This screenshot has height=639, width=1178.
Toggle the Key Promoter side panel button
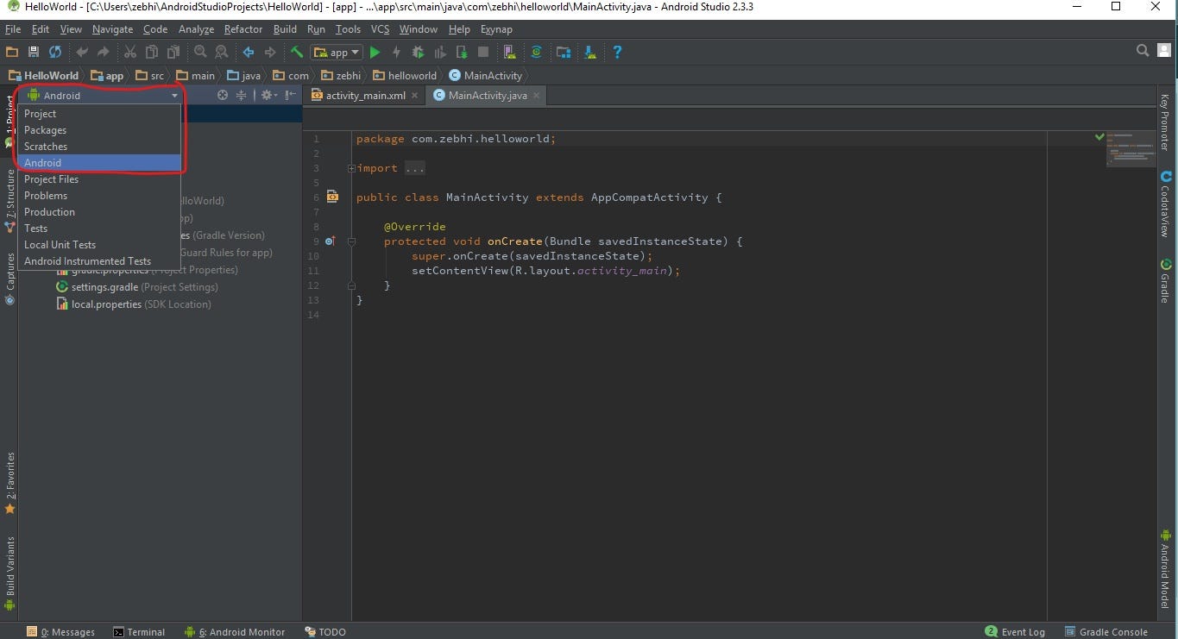[1164, 122]
